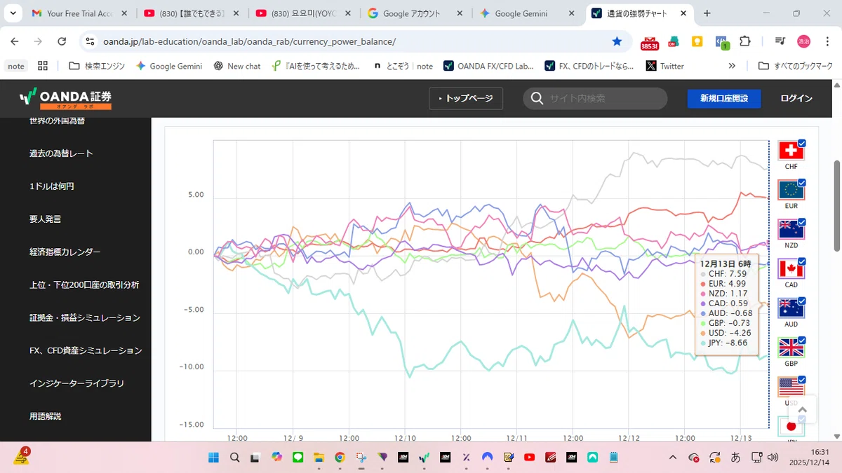Click the サイト内検索 search field
842x473 pixels.
[595, 99]
